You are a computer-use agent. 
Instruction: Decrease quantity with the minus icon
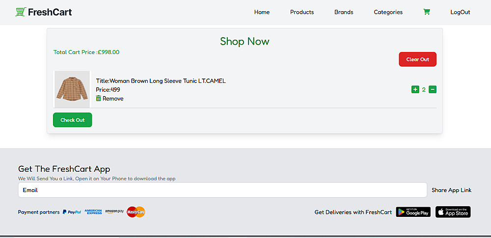click(x=433, y=89)
